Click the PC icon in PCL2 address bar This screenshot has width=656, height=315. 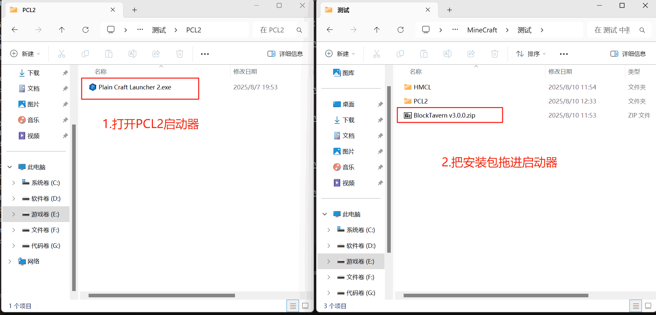pyautogui.click(x=111, y=30)
